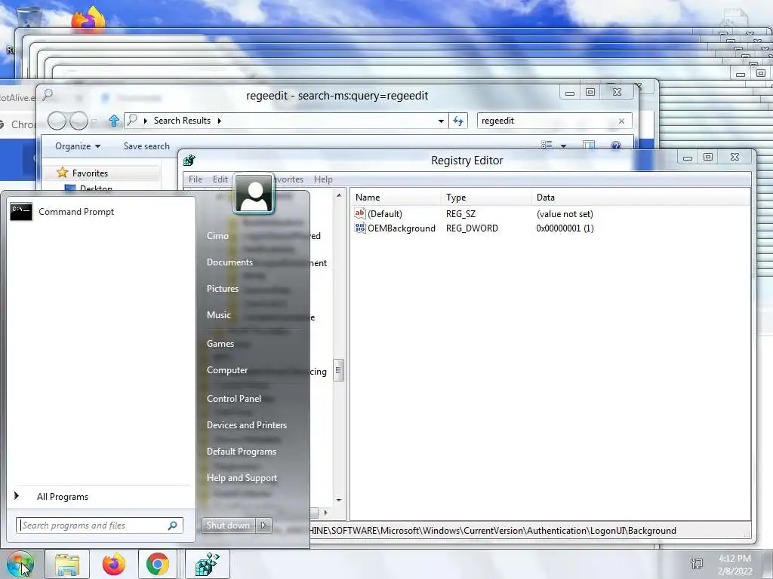Click Up arrow in search window
The height and width of the screenshot is (579, 773).
point(114,121)
